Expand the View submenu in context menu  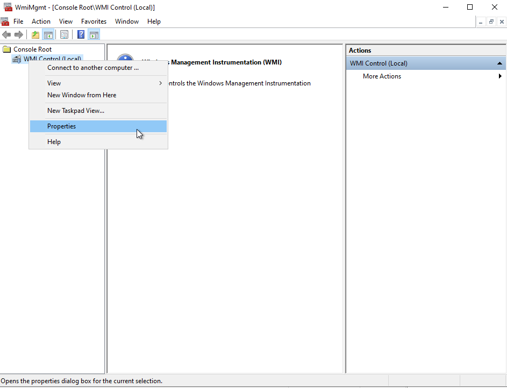(x=160, y=83)
